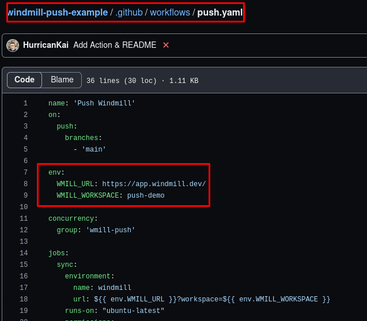Select line number 10
The height and width of the screenshot is (321, 367).
click(x=24, y=207)
